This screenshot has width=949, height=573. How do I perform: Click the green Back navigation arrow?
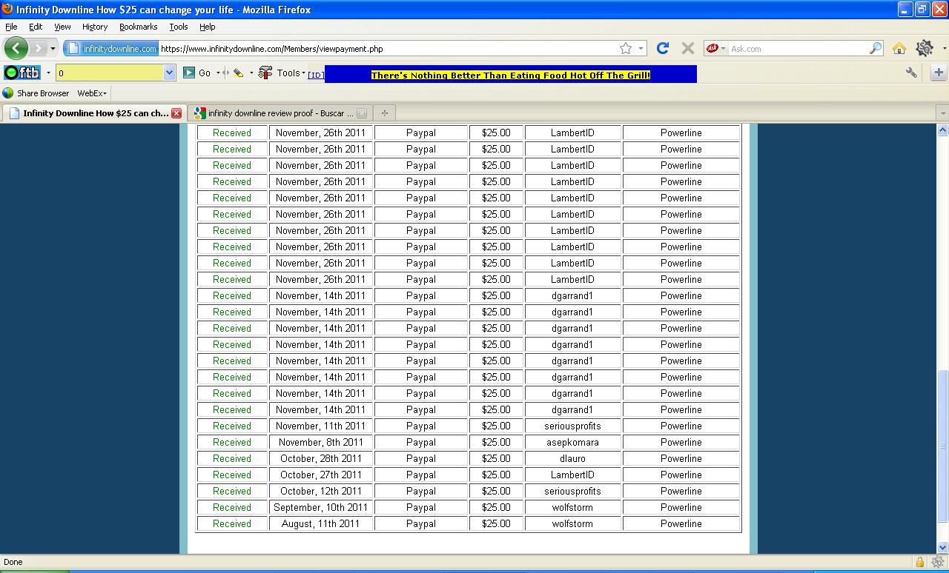click(16, 48)
